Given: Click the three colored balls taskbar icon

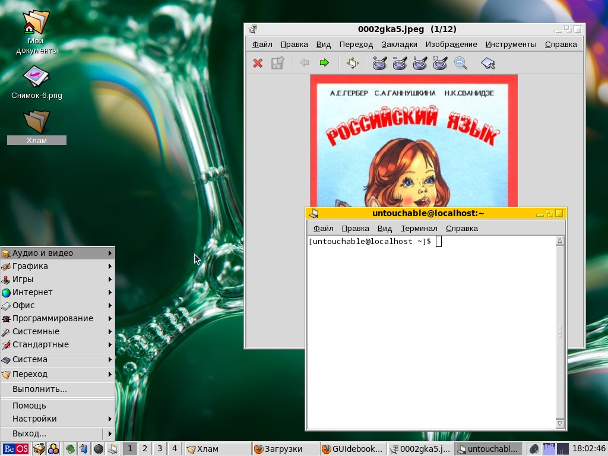Looking at the screenshot, I should (53, 449).
